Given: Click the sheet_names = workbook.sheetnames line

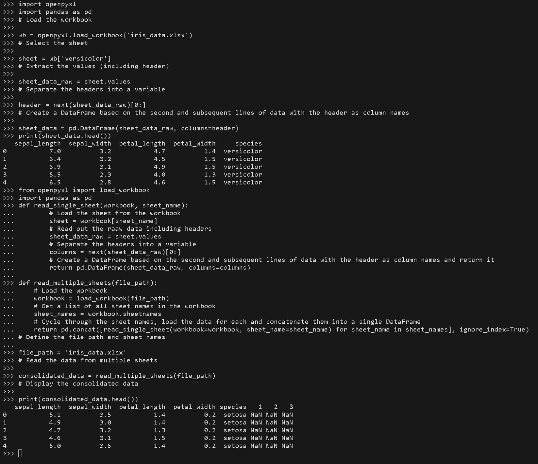Looking at the screenshot, I should [x=97, y=314].
